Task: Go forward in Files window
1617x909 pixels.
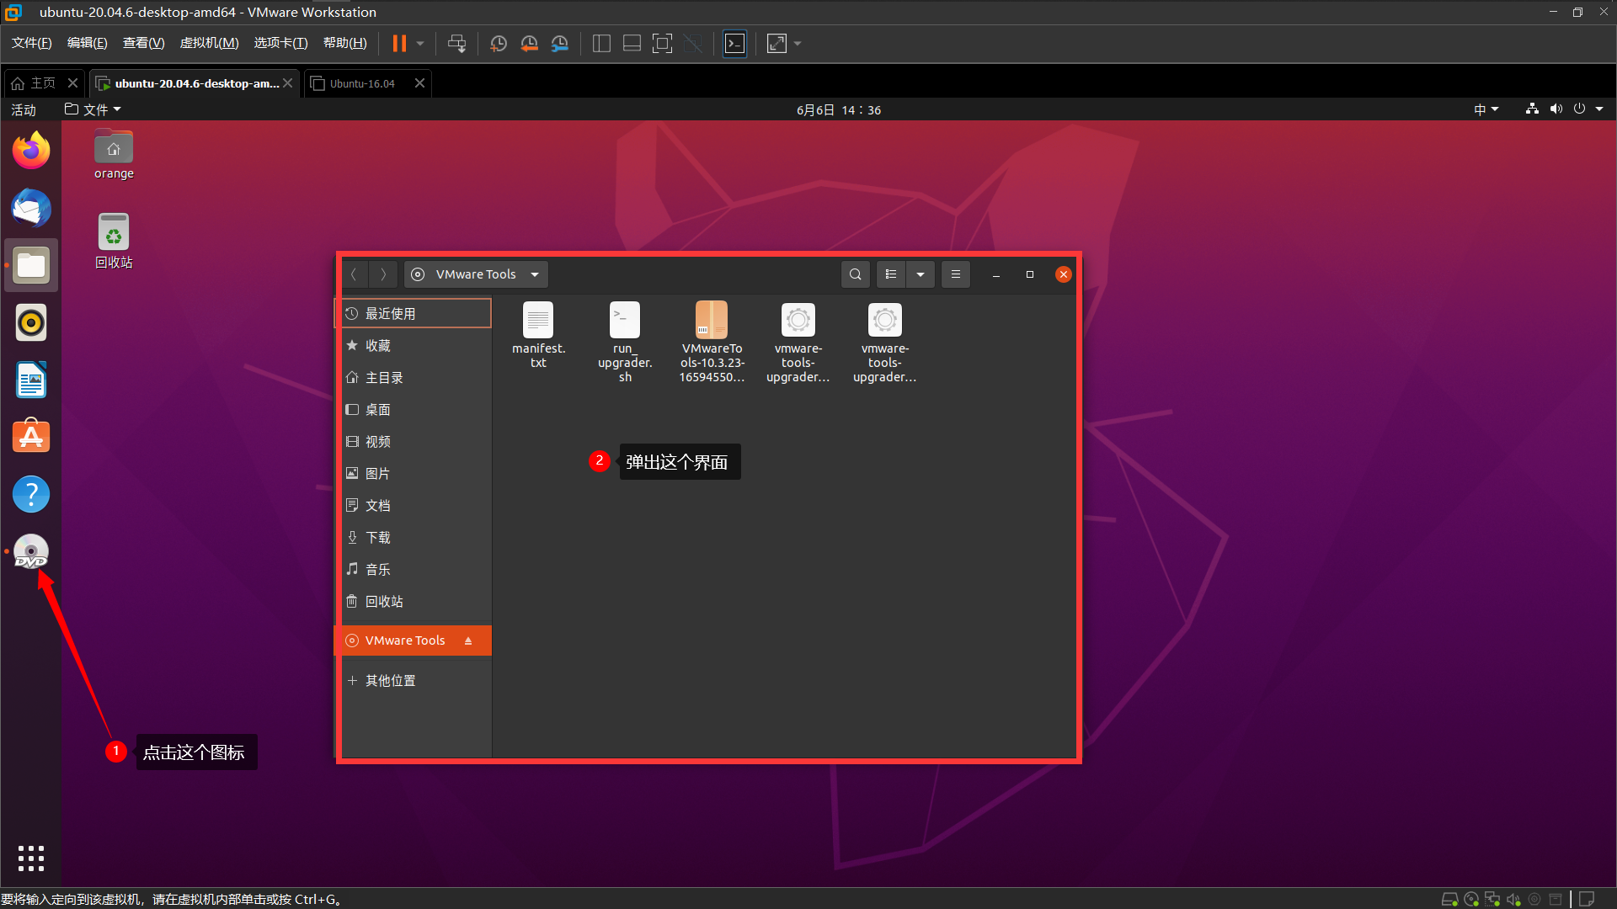Action: 383,274
